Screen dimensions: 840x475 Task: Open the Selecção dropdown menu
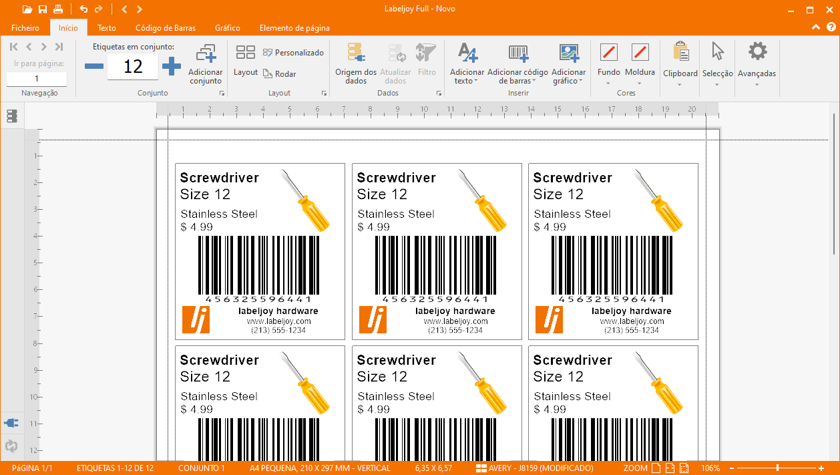(717, 84)
